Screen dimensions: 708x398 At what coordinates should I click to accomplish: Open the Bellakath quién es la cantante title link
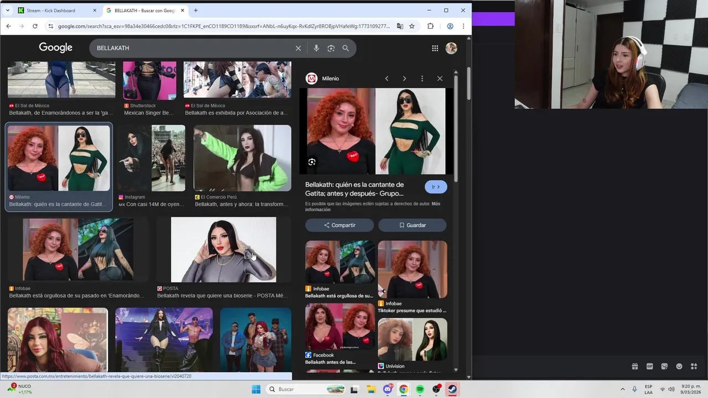coord(355,189)
